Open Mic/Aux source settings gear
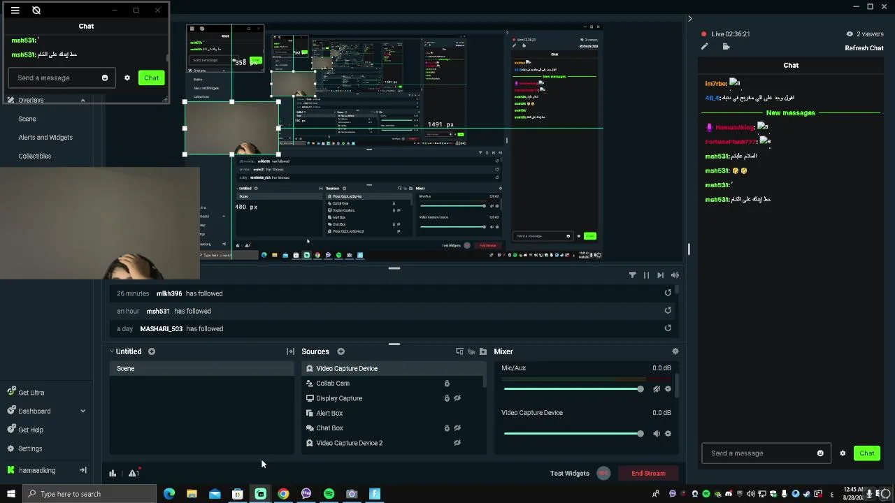 click(x=668, y=389)
